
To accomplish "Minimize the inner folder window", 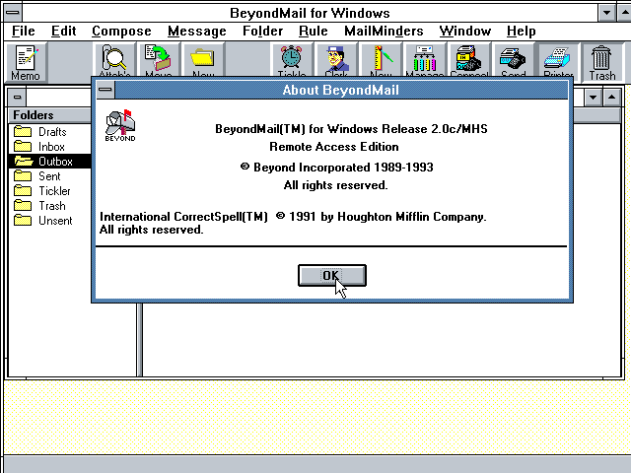I will [593, 97].
